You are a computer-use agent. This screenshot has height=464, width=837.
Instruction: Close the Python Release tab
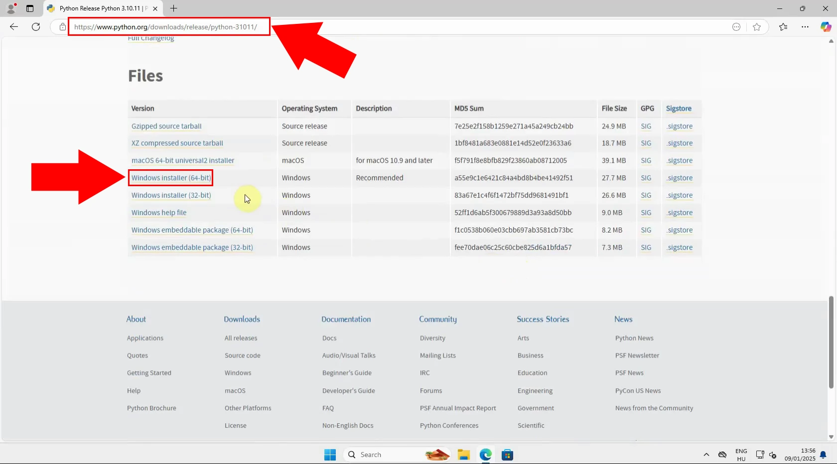[x=155, y=8]
